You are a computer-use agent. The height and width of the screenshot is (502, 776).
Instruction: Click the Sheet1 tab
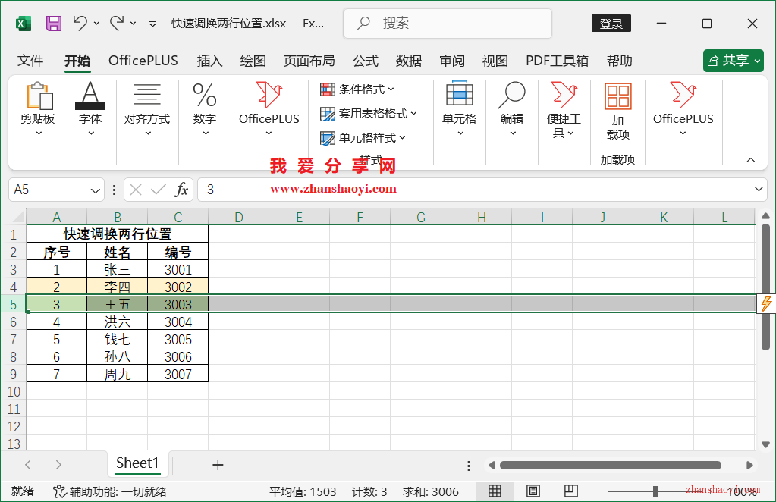click(137, 463)
